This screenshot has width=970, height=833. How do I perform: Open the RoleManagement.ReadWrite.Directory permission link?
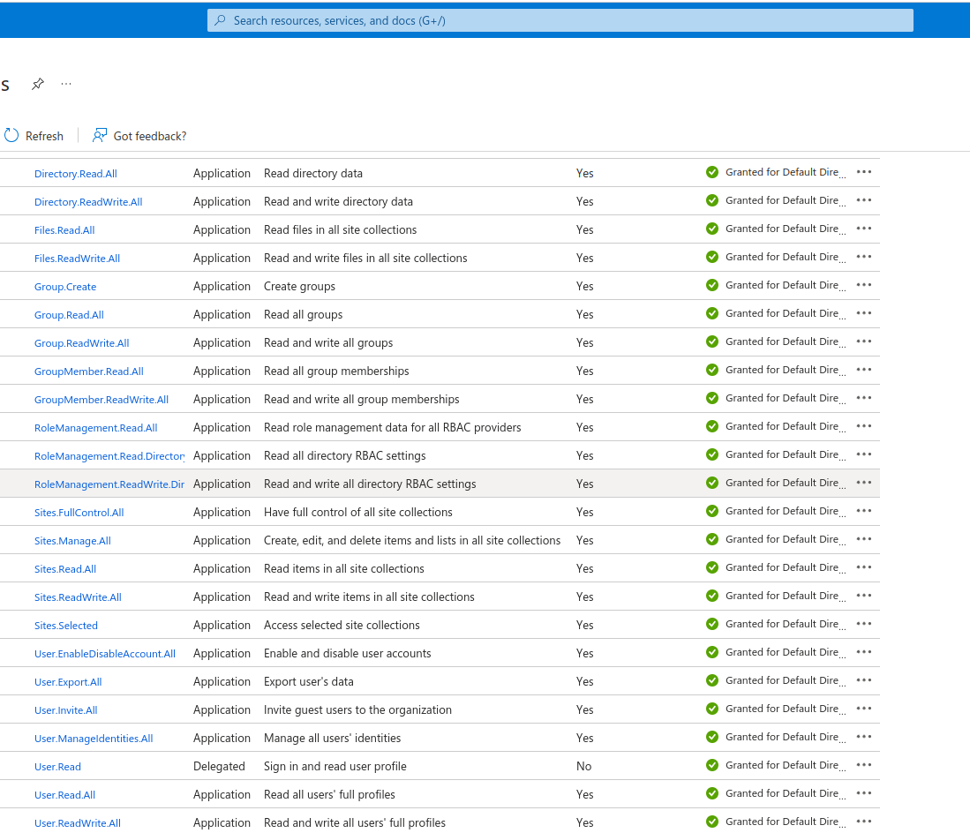109,484
